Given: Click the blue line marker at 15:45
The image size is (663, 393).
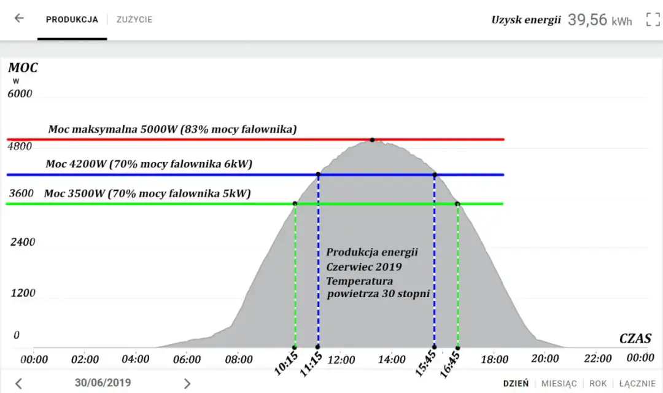Looking at the screenshot, I should 435,175.
